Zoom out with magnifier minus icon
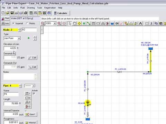This screenshot has height=124, width=166. coord(43,23)
